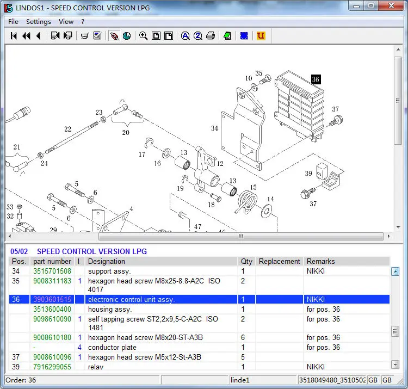Click the single left arrow icon

(x=39, y=36)
